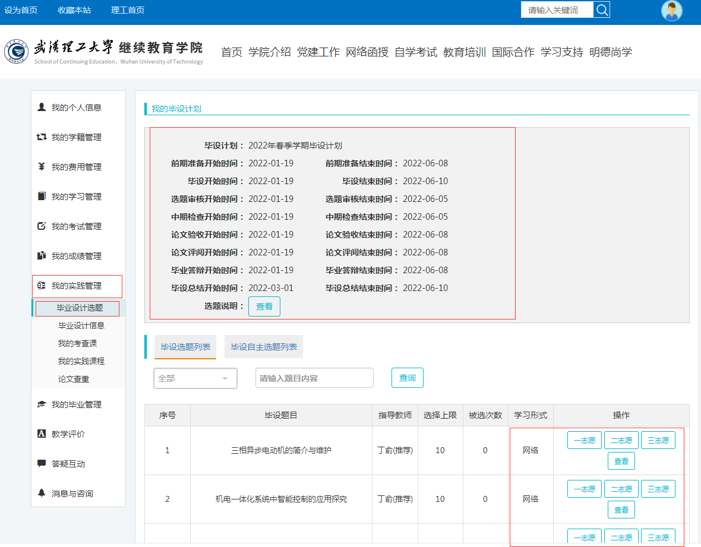Select 论文查重 in the sidebar submenu
Screen dimensions: 701x547
(74, 379)
